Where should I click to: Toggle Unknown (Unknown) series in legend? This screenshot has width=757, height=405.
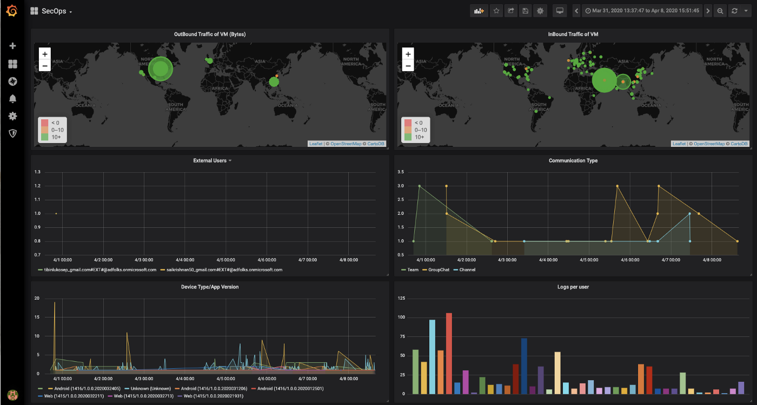[150, 388]
